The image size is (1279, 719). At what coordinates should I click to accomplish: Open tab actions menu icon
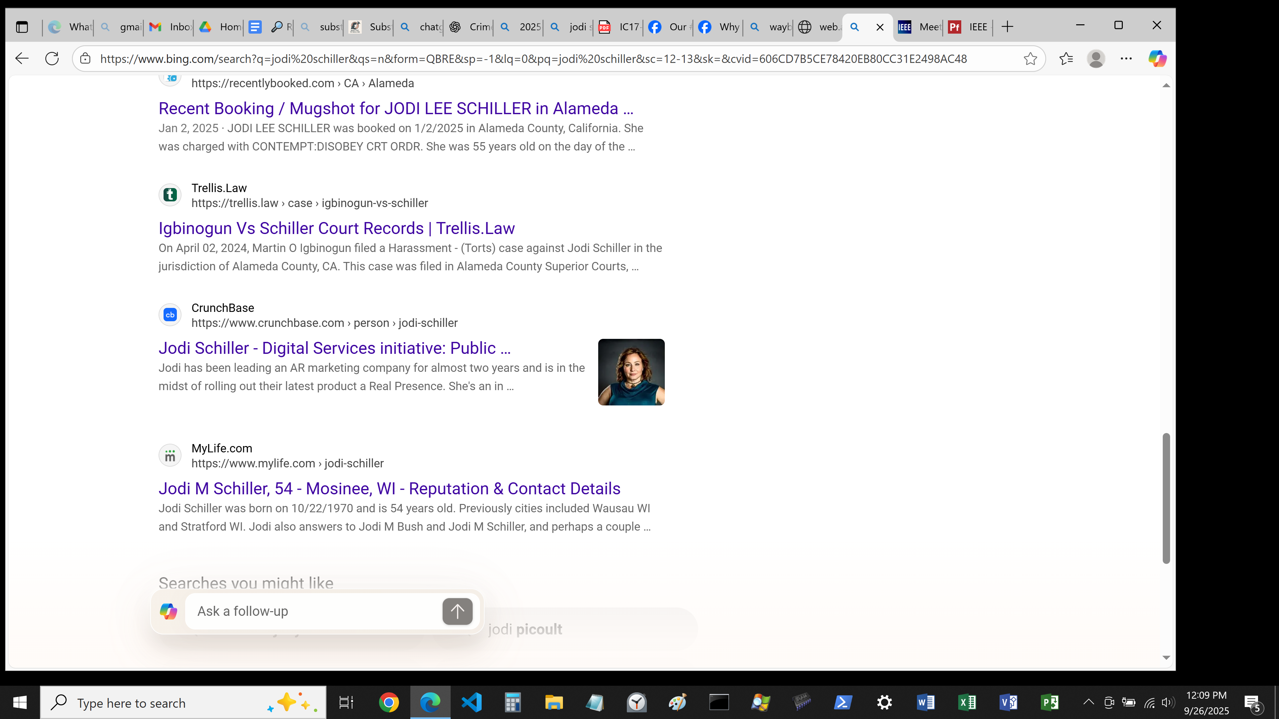tap(22, 27)
